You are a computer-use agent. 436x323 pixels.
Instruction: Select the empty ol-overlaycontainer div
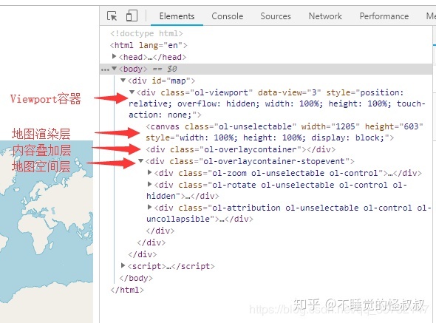point(240,149)
